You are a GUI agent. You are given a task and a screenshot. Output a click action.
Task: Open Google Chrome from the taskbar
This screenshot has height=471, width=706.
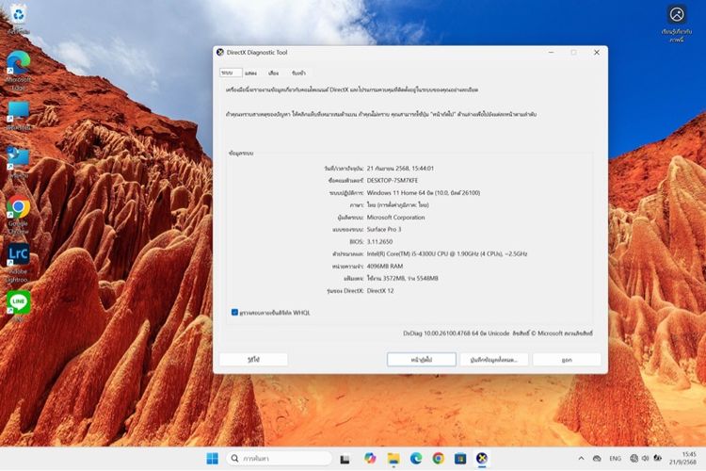[x=438, y=459]
